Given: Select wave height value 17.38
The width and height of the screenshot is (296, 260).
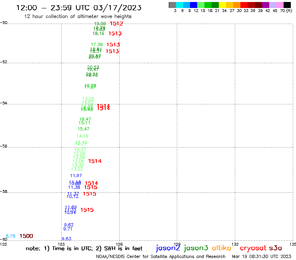Looking at the screenshot, I should 97,44.
